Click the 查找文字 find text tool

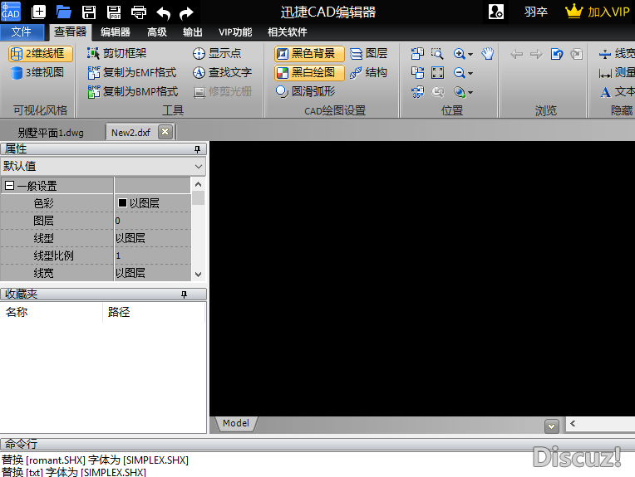(x=222, y=73)
